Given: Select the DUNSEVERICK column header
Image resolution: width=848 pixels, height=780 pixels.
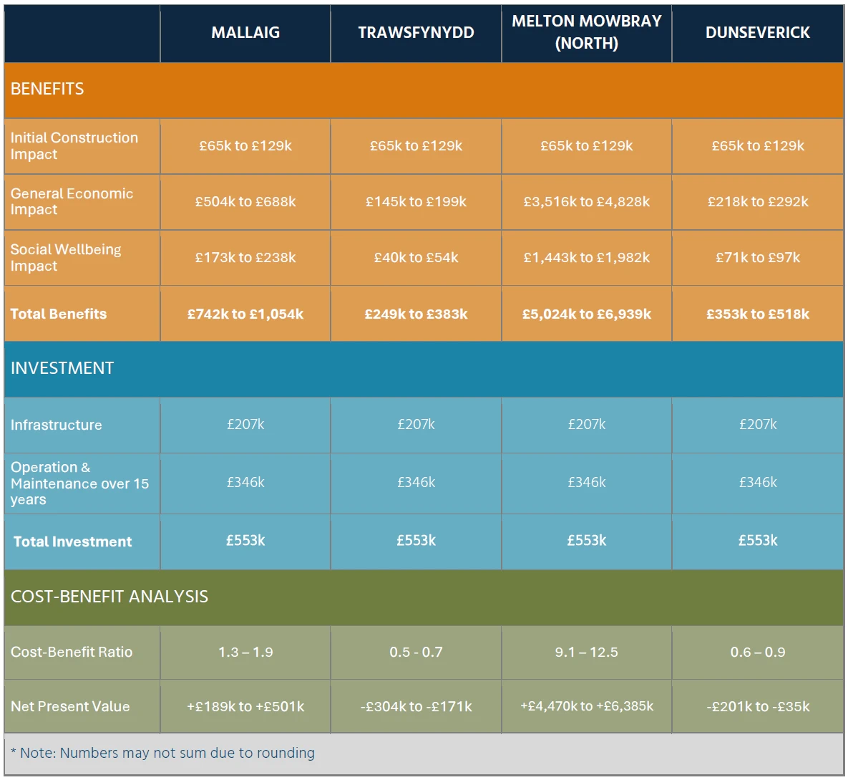Looking at the screenshot, I should click(757, 33).
